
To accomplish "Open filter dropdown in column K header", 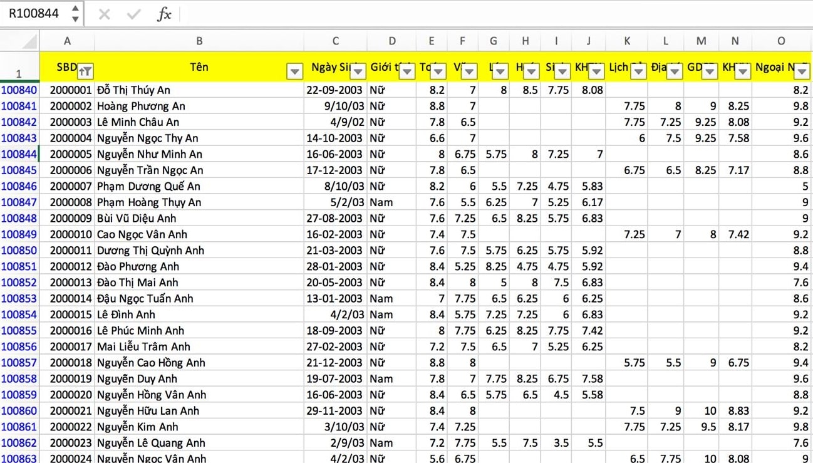I will 638,71.
